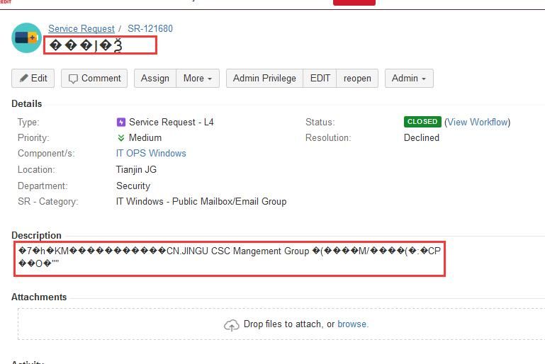Click the Edit button with pencil icon
This screenshot has height=364, width=545.
[x=33, y=78]
